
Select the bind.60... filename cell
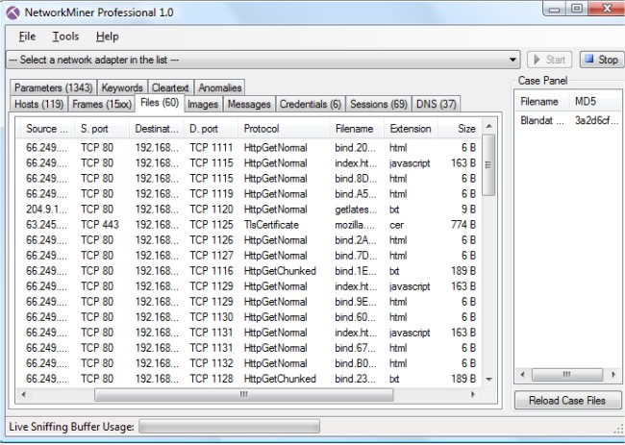point(355,317)
